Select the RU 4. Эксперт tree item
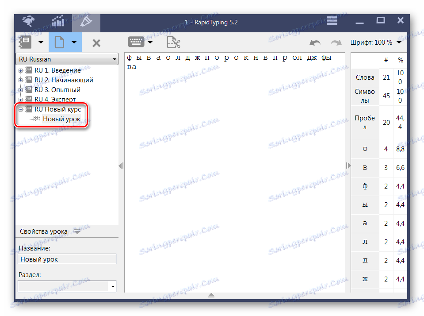This screenshot has width=424, height=316. (55, 100)
